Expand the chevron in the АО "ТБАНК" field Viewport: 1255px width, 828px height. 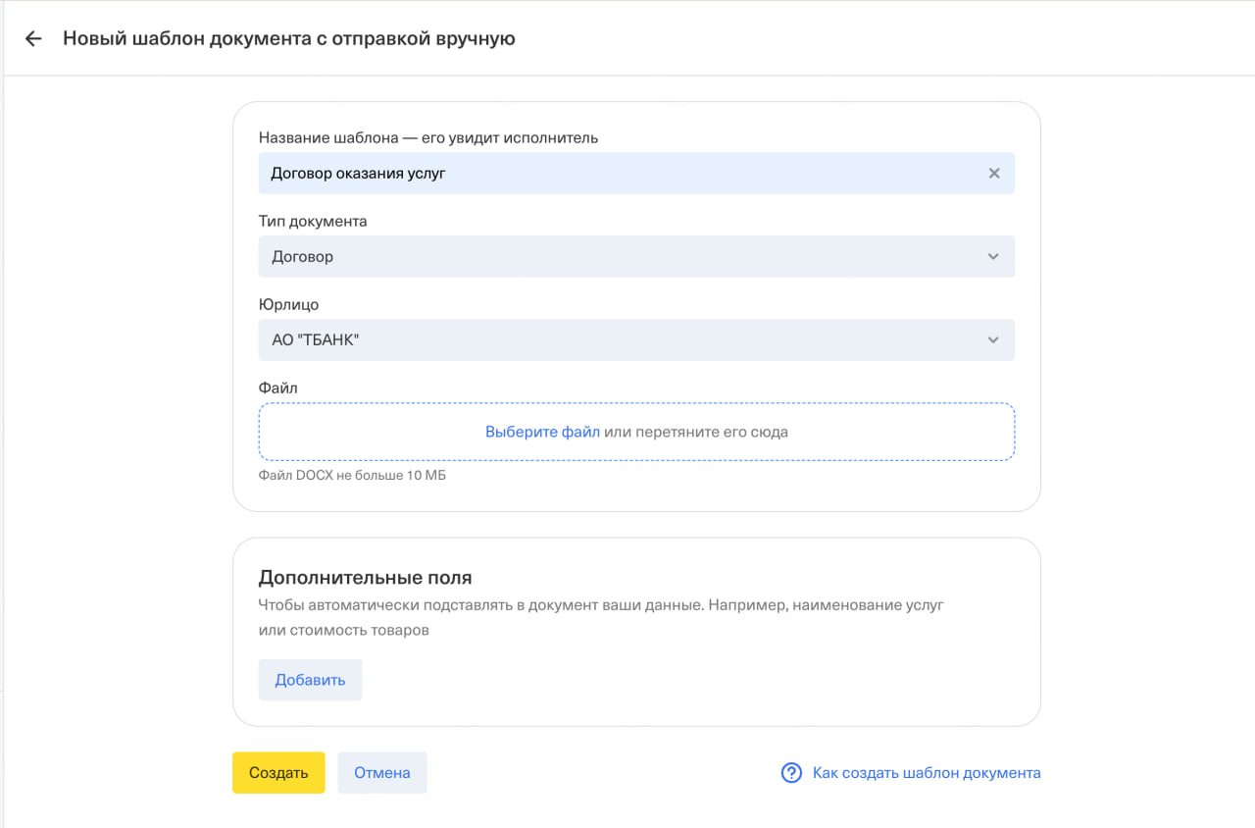pyautogui.click(x=993, y=340)
